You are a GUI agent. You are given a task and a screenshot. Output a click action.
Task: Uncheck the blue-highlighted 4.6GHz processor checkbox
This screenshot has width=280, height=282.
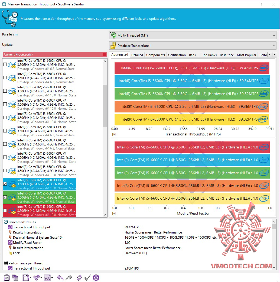[5, 184]
